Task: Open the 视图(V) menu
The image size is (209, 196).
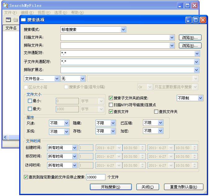Action: (44, 13)
